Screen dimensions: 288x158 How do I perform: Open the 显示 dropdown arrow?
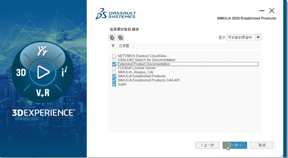point(258,38)
